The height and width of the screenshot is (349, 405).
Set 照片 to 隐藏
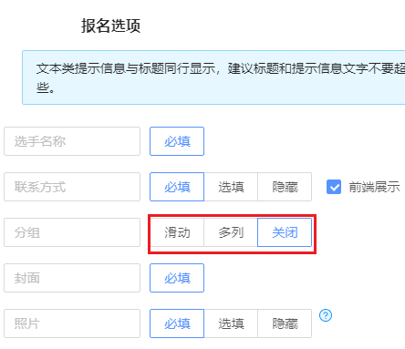(285, 323)
